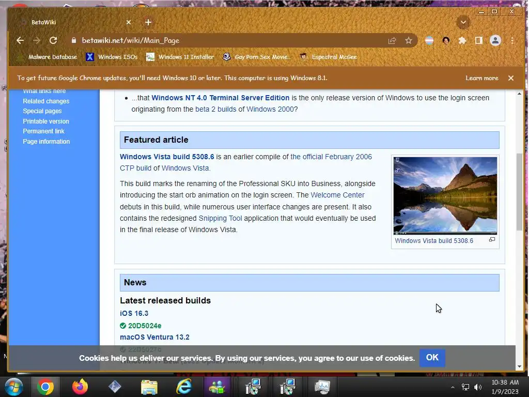Click the site lock icon
The height and width of the screenshot is (397, 529).
tap(73, 40)
